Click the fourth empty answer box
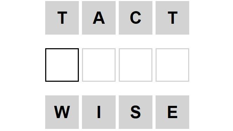 click(172, 65)
